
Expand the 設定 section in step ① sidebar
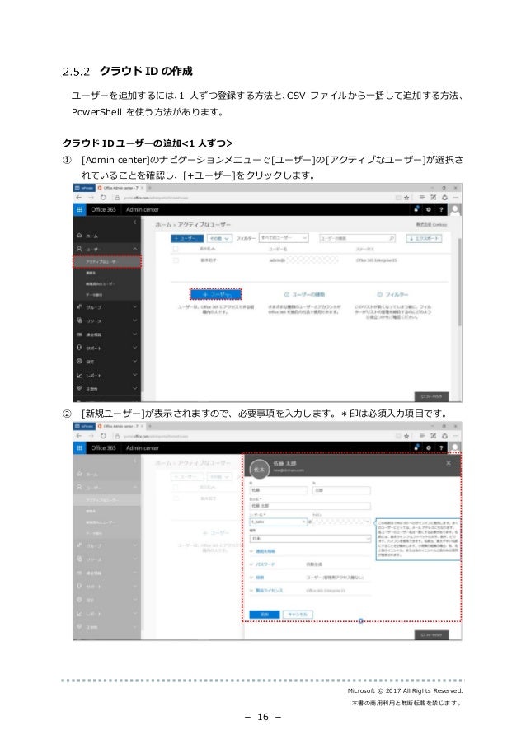click(135, 361)
